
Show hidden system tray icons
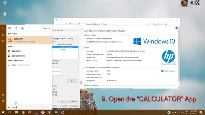tap(173, 112)
